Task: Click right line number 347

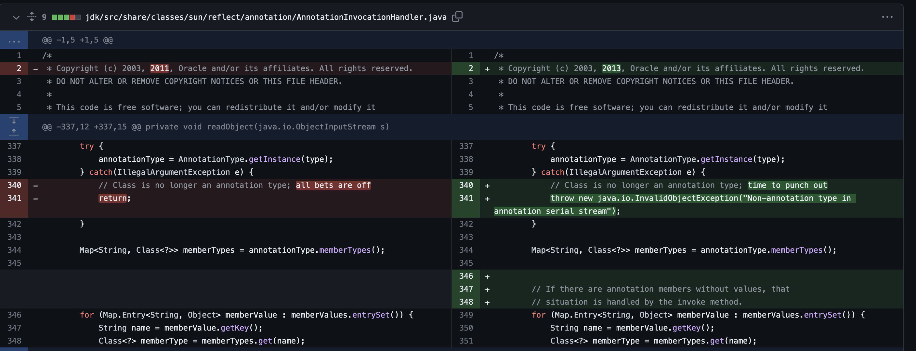Action: coord(466,289)
